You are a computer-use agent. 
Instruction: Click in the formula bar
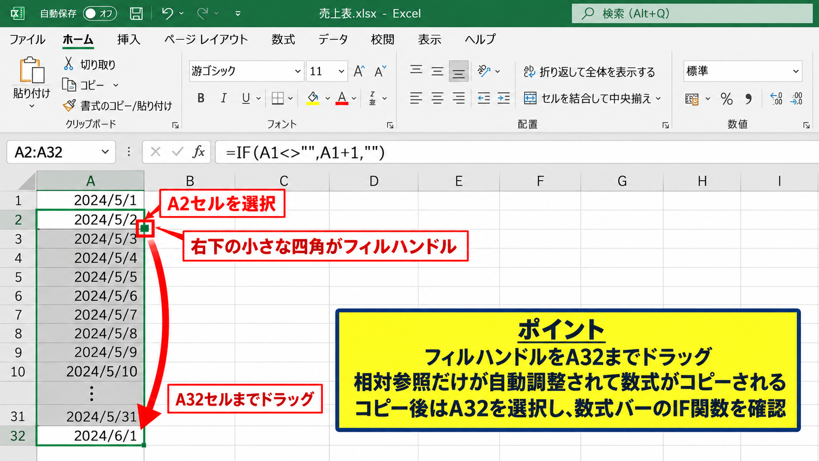click(x=517, y=152)
